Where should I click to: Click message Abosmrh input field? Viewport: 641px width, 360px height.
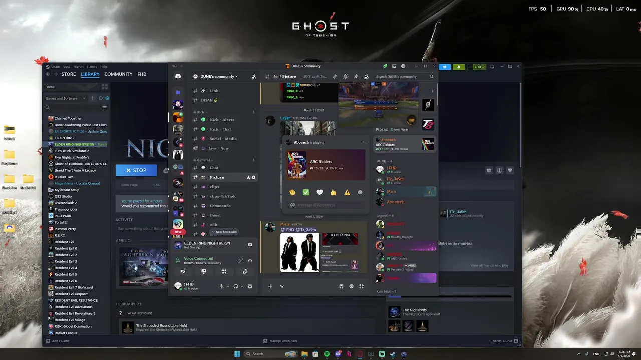(x=326, y=205)
